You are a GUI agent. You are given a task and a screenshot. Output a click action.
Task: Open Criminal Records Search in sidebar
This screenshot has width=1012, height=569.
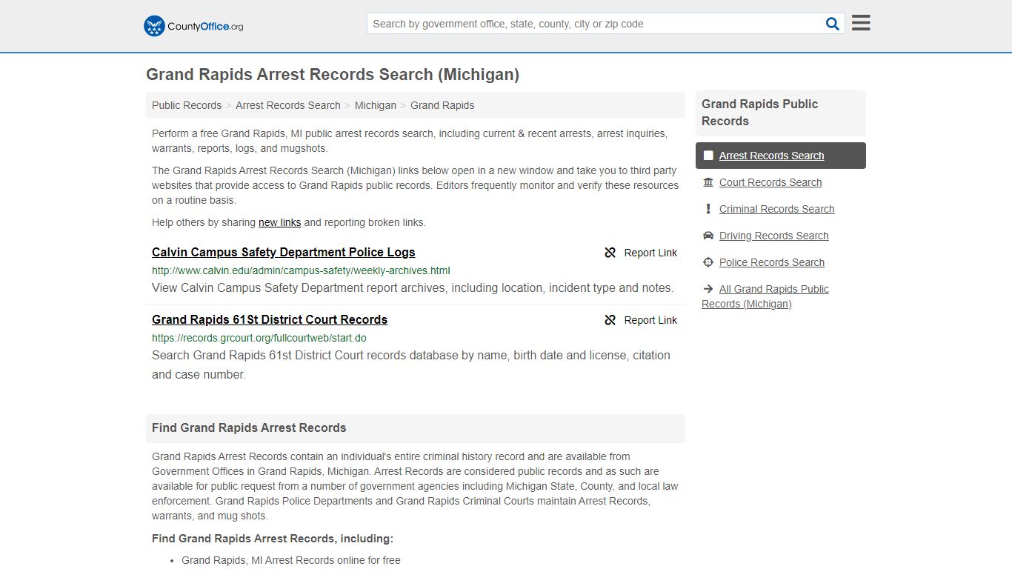point(776,209)
